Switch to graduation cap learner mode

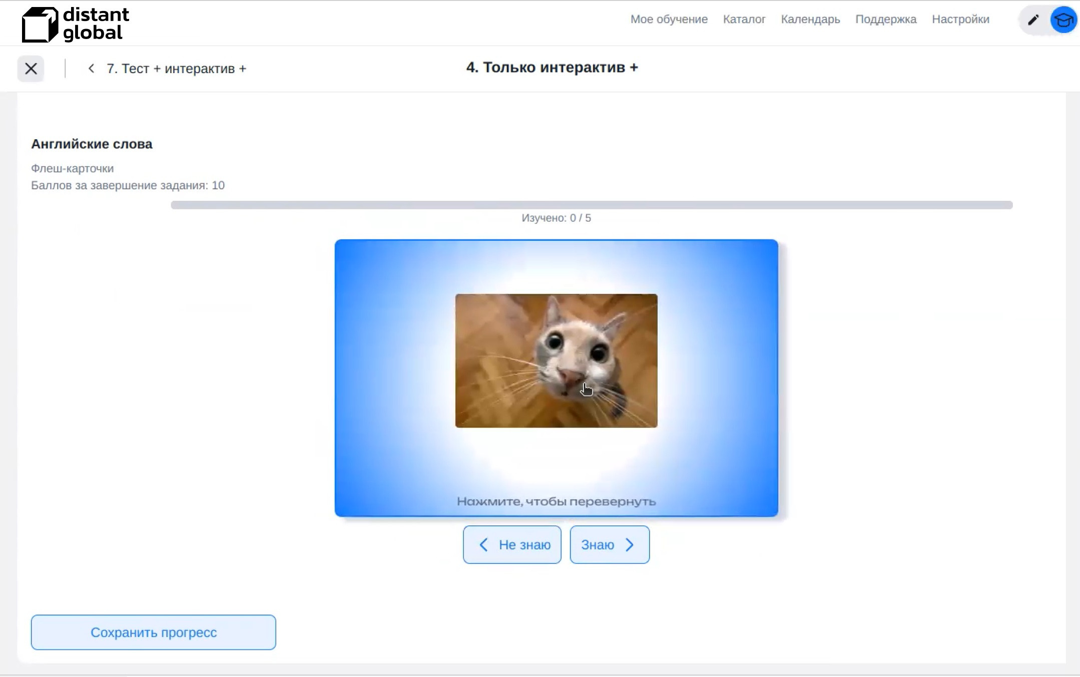coord(1063,20)
